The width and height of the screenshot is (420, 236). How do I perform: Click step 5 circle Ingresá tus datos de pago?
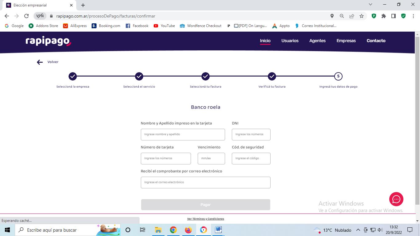(x=338, y=76)
